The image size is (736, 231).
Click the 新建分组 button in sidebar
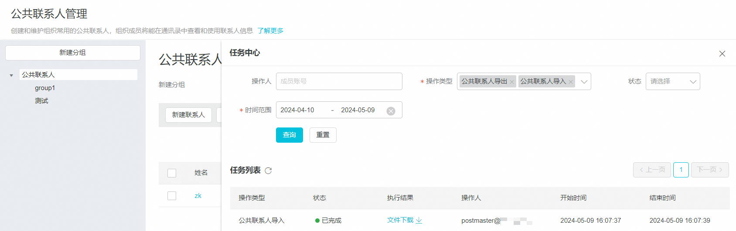tap(73, 53)
